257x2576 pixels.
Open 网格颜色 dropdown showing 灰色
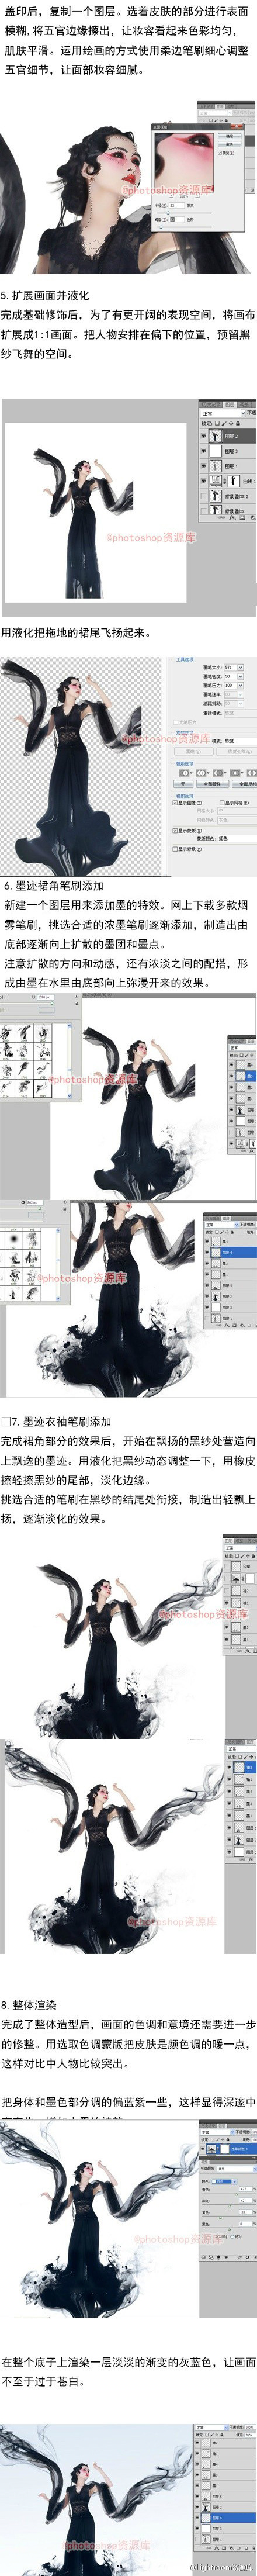[237, 820]
